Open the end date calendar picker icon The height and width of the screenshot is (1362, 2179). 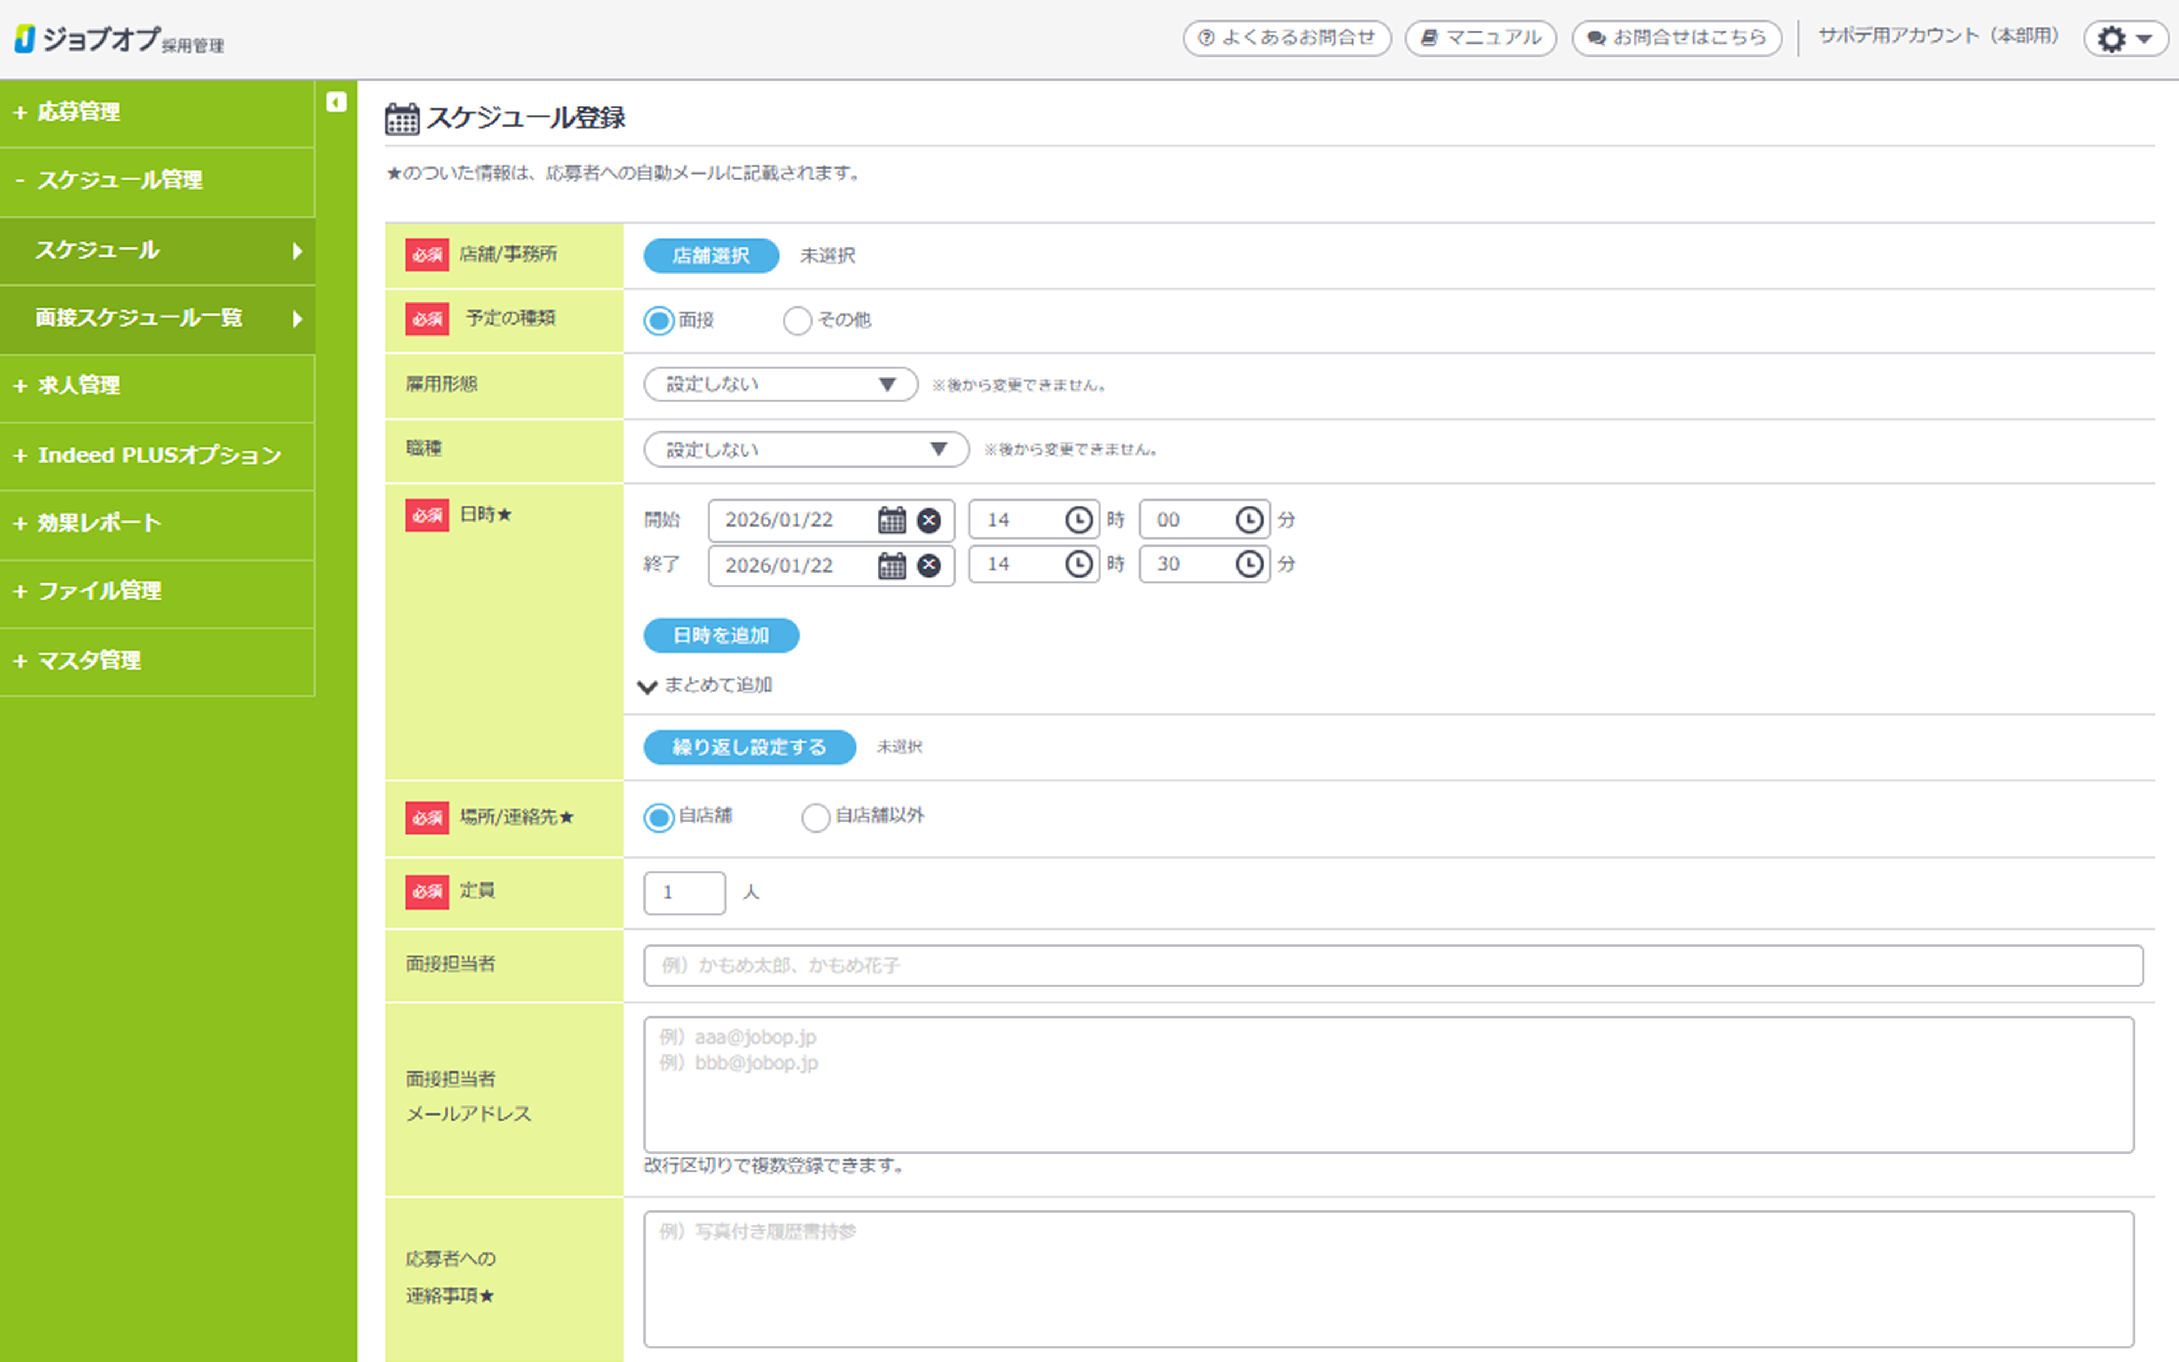891,565
